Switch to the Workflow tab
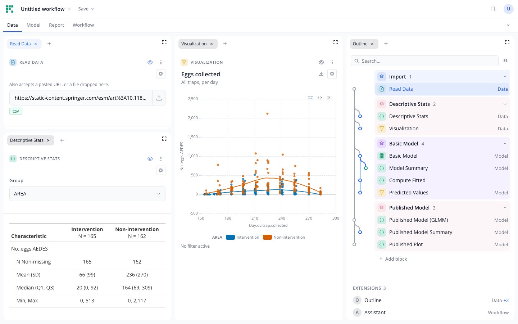Screen dimensions: 518x324 pyautogui.click(x=83, y=25)
